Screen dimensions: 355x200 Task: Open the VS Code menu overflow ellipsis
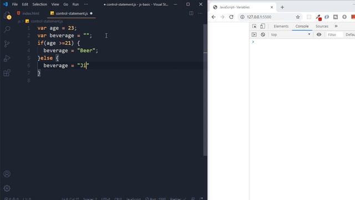click(86, 4)
